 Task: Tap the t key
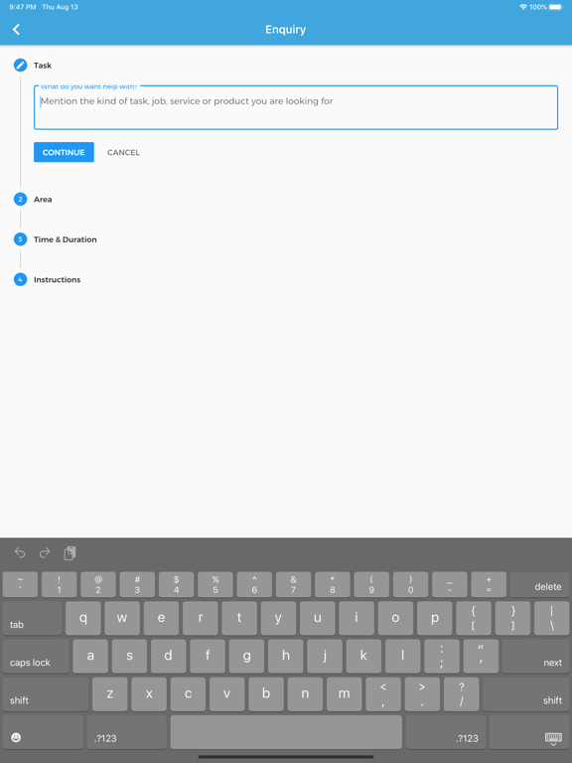(239, 618)
